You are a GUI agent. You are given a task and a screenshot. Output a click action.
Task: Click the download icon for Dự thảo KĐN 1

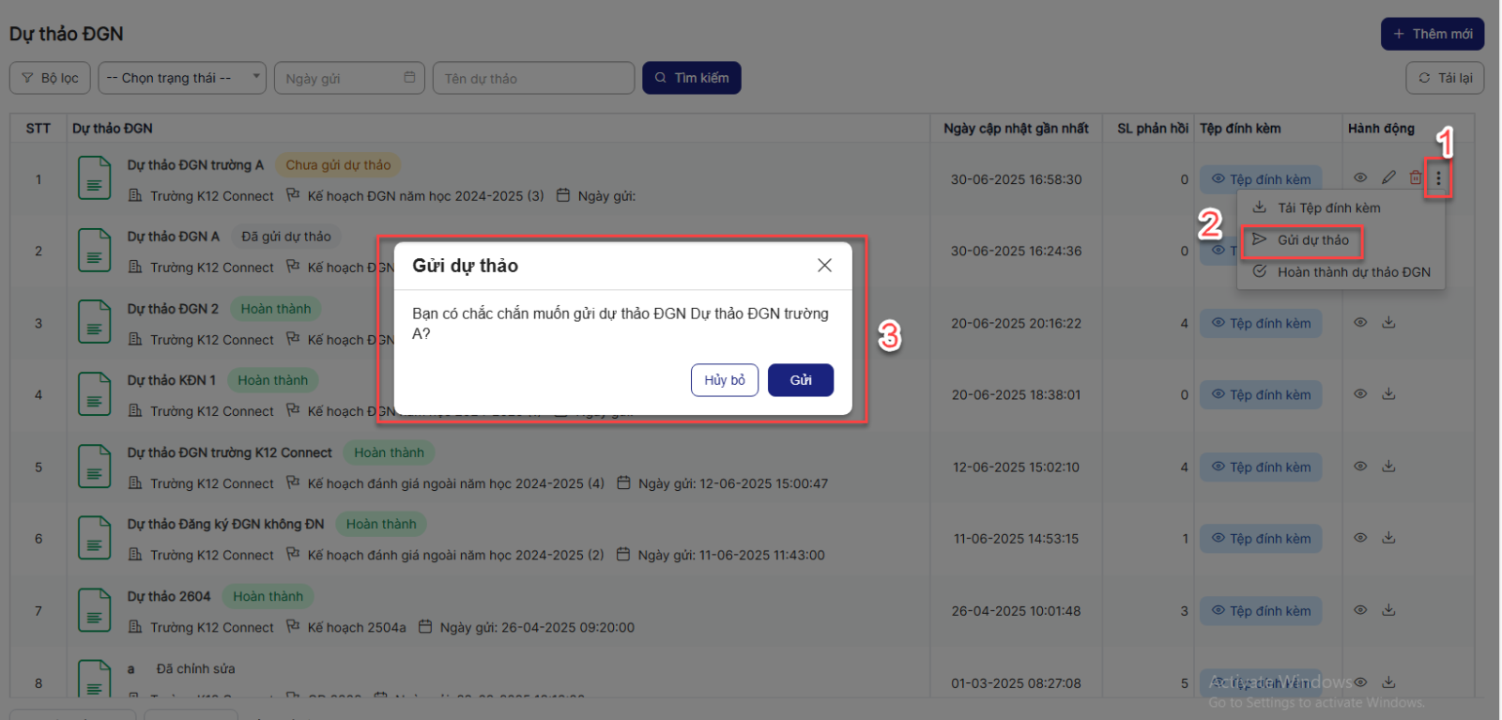coord(1388,394)
